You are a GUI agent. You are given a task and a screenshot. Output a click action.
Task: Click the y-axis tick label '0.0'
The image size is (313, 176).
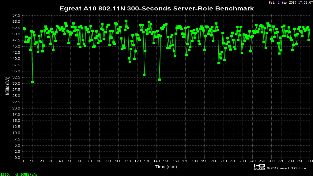tap(17, 158)
